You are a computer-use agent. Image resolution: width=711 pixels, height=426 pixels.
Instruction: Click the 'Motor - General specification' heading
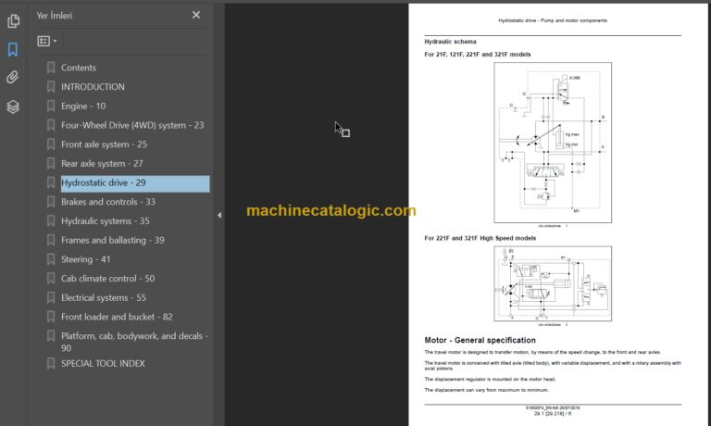click(480, 340)
